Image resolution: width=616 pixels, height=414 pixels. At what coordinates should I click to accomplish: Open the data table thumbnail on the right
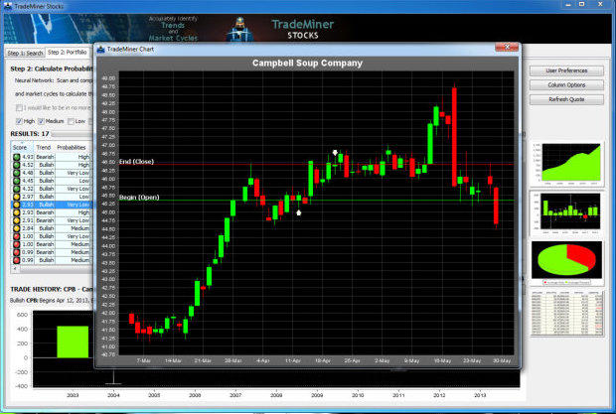tap(567, 313)
